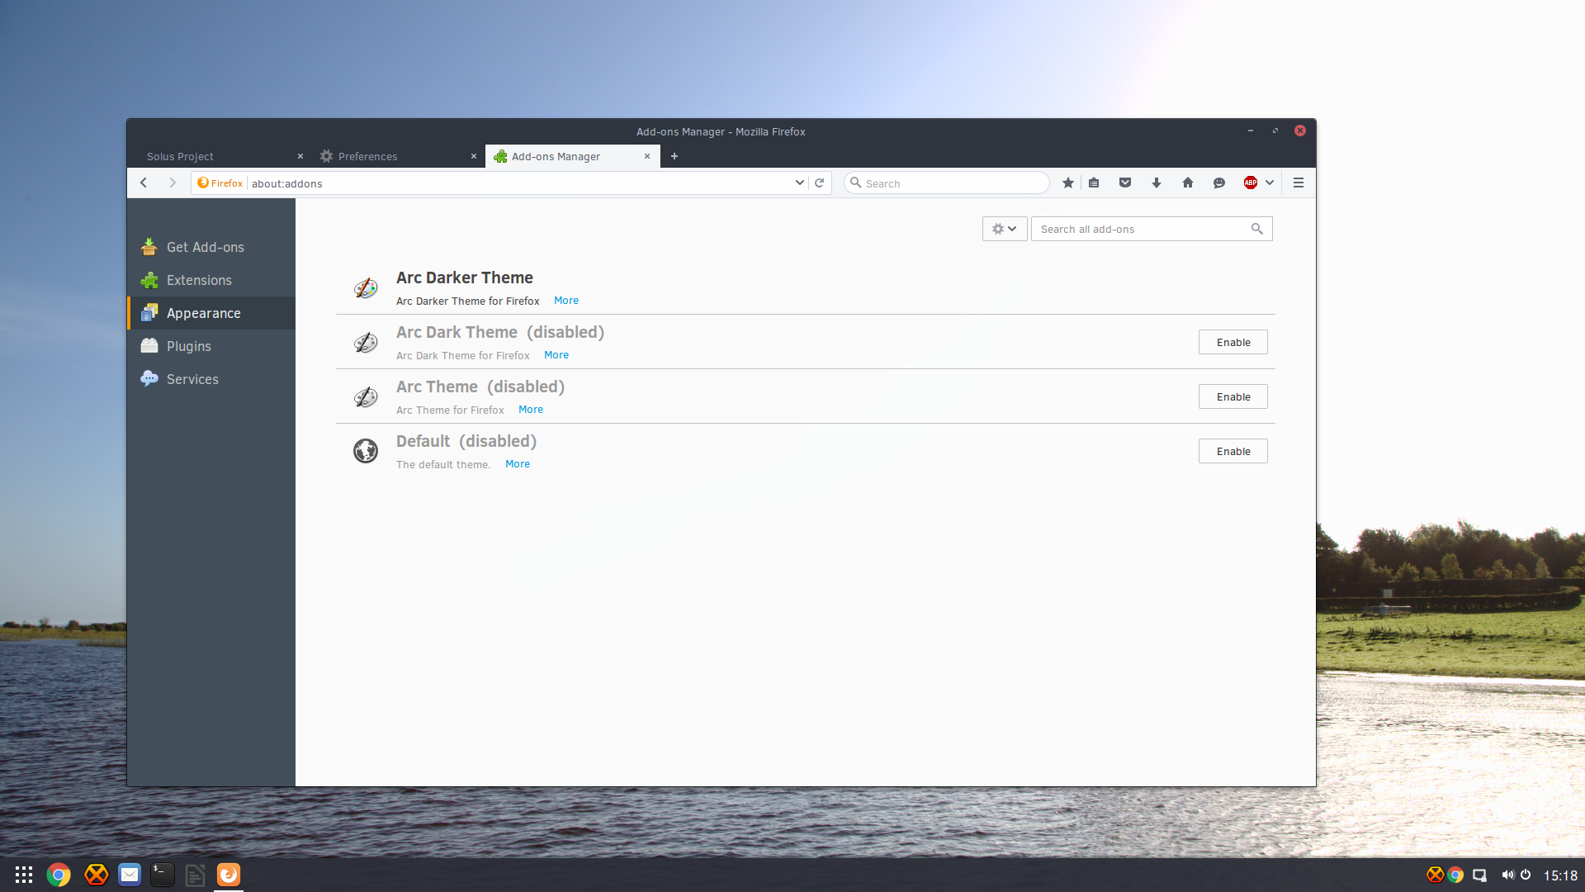The height and width of the screenshot is (892, 1585).
Task: Click More link for Arc Theme
Action: click(531, 410)
